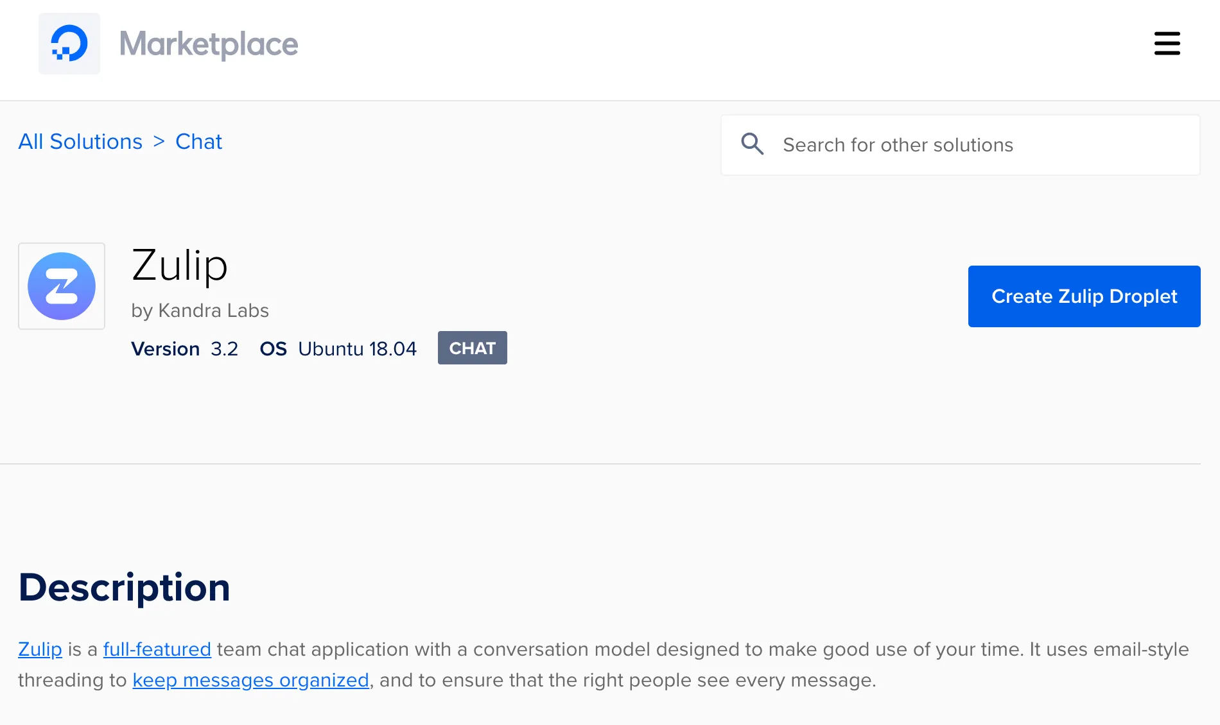Click the Version 3.2 label

(x=184, y=349)
